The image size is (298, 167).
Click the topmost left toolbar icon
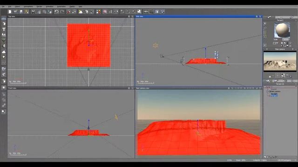click(x=4, y=19)
